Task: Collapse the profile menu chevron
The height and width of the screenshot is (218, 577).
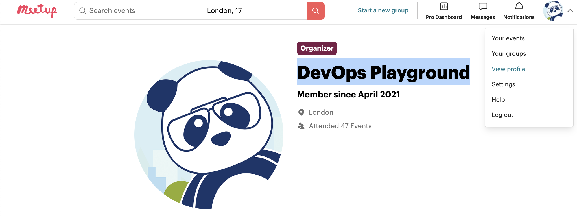Action: coord(570,11)
